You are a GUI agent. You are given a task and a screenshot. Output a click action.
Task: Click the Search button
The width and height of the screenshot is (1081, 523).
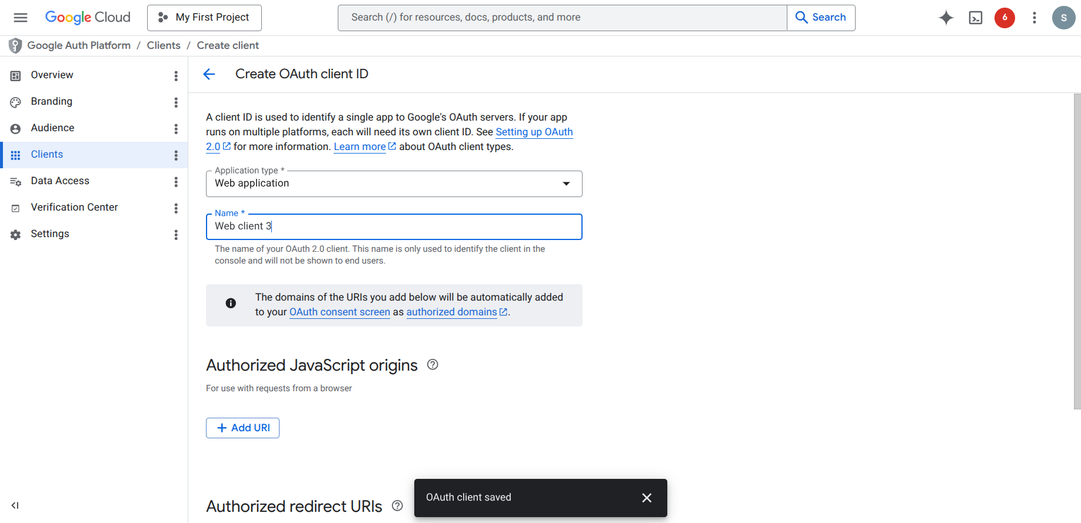tap(821, 18)
